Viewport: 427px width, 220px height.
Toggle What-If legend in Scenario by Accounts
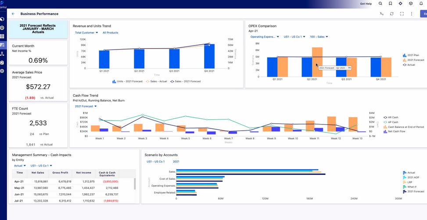(409, 187)
